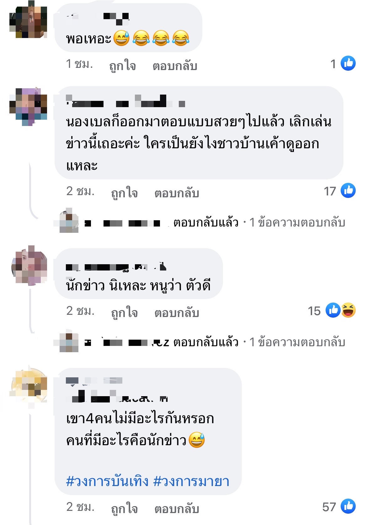Click the thumbs-up icon beside the 15 count
Viewport: 367px width, 525px height.
pos(333,310)
